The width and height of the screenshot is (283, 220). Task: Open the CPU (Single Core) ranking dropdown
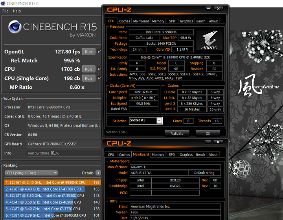[x=31, y=173]
